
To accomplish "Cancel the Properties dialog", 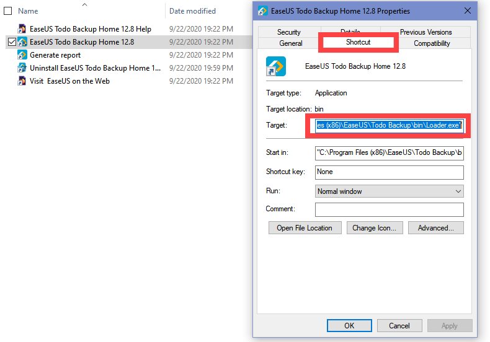I will [x=399, y=326].
